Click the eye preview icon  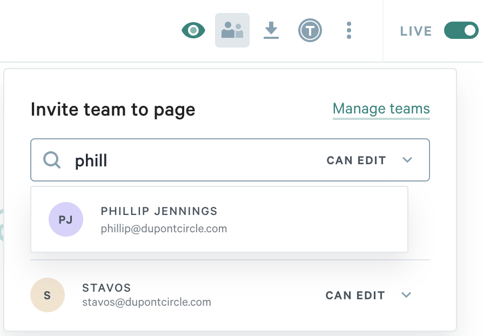pyautogui.click(x=193, y=30)
